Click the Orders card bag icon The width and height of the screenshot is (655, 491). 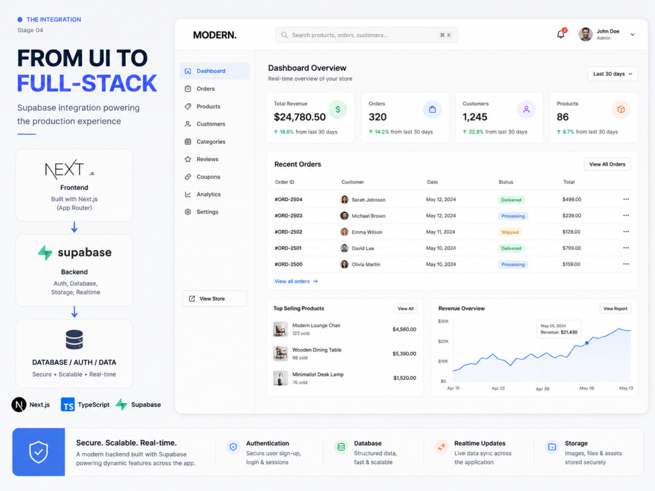[x=432, y=109]
